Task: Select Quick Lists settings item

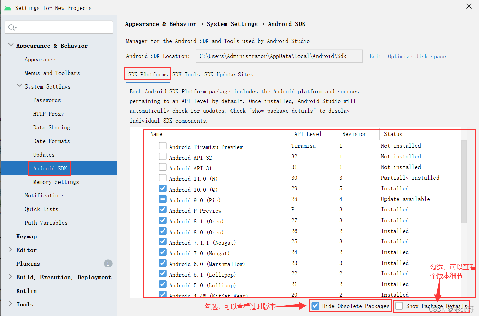Action: tap(41, 209)
